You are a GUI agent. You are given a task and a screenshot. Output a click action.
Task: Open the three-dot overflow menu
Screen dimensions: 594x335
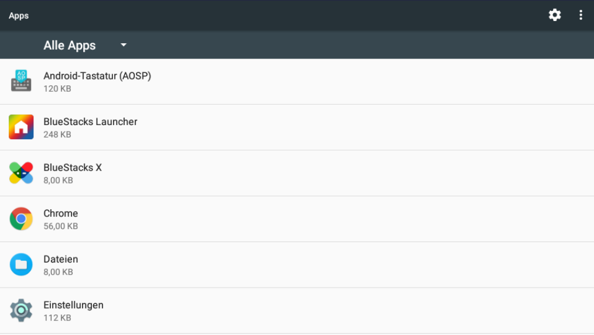[581, 15]
